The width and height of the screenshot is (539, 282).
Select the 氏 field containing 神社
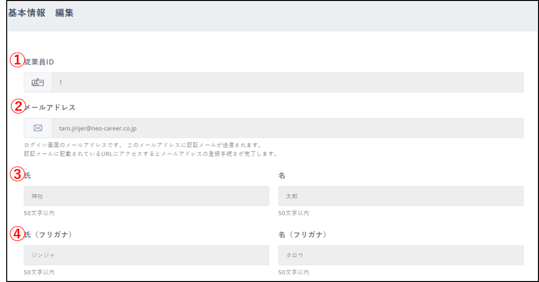tap(146, 196)
